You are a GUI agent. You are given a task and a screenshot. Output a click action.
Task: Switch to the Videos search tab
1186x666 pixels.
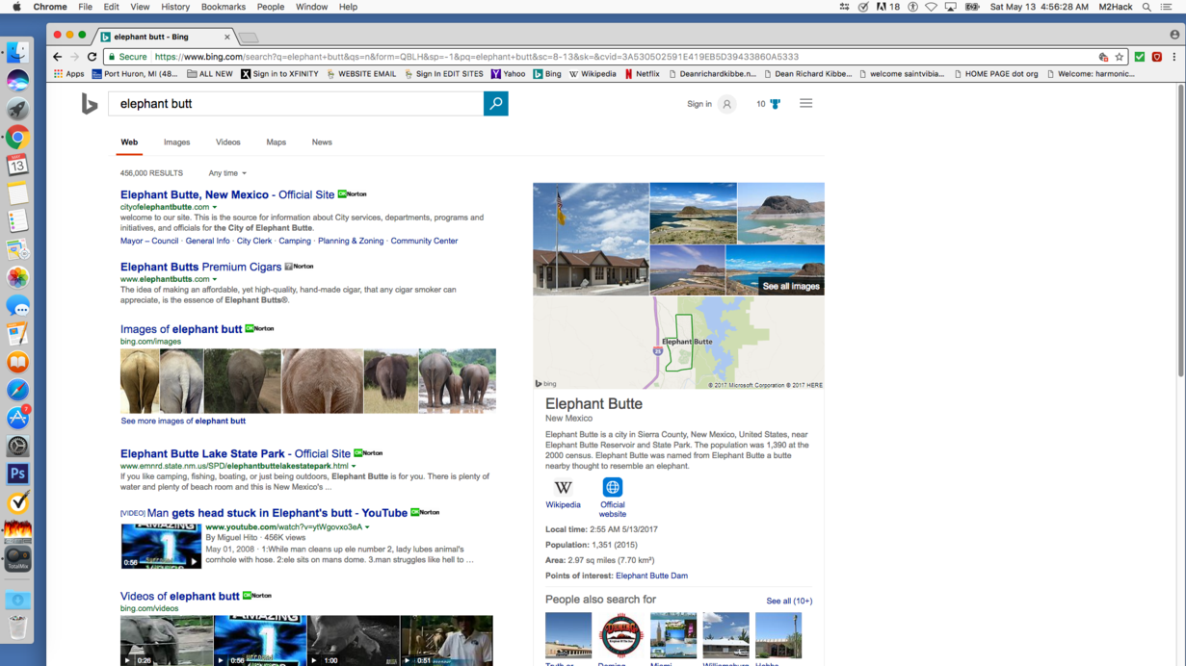pyautogui.click(x=228, y=142)
